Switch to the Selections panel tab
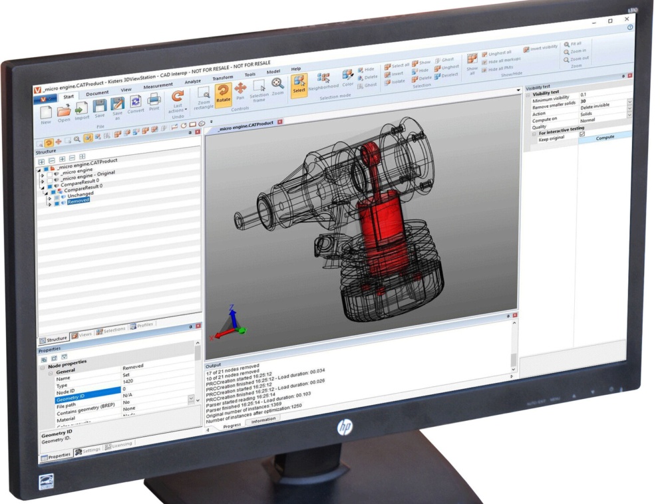666x504 pixels. click(x=110, y=330)
